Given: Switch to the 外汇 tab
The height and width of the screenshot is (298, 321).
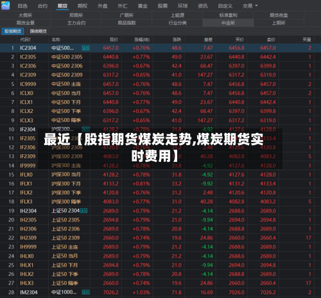Looking at the screenshot, I should (123, 6).
